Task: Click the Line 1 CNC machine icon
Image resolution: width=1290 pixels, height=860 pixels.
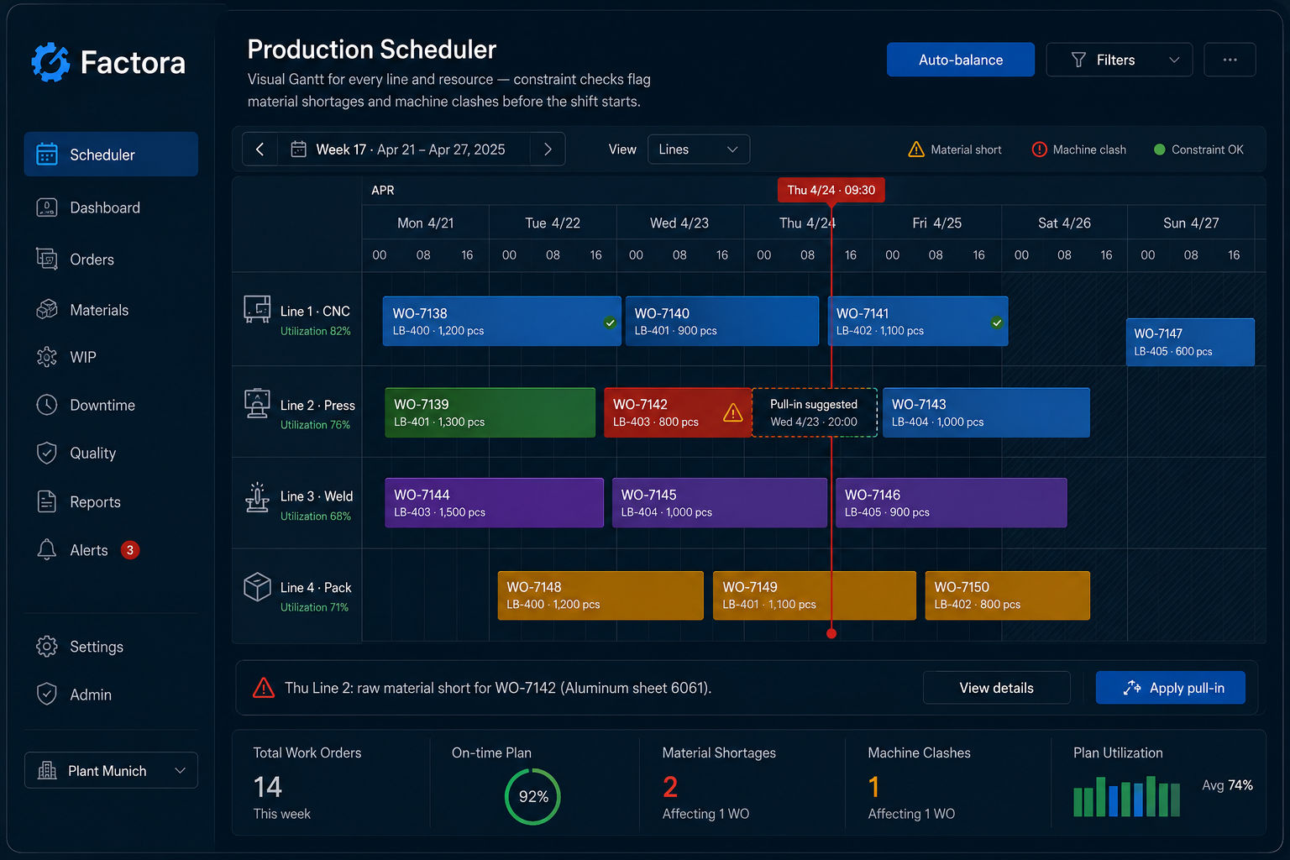Action: pyautogui.click(x=257, y=309)
